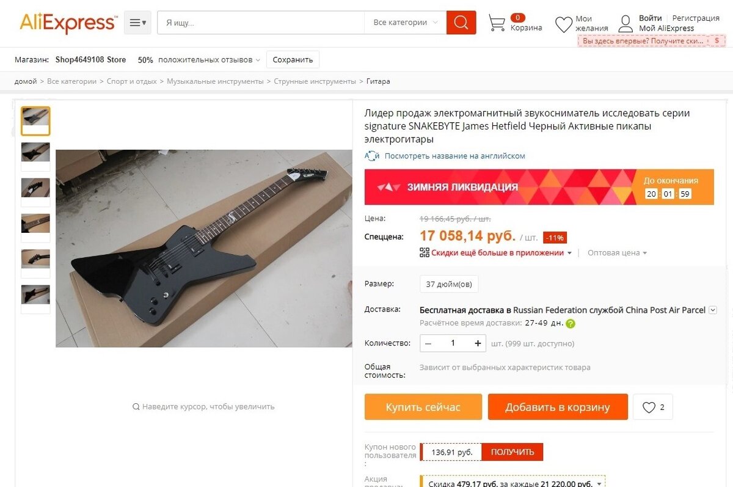Select the 37 дюйм(ов) size option

pos(449,284)
